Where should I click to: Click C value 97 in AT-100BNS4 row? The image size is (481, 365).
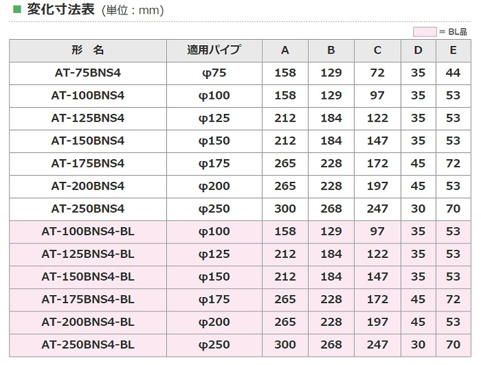378,95
